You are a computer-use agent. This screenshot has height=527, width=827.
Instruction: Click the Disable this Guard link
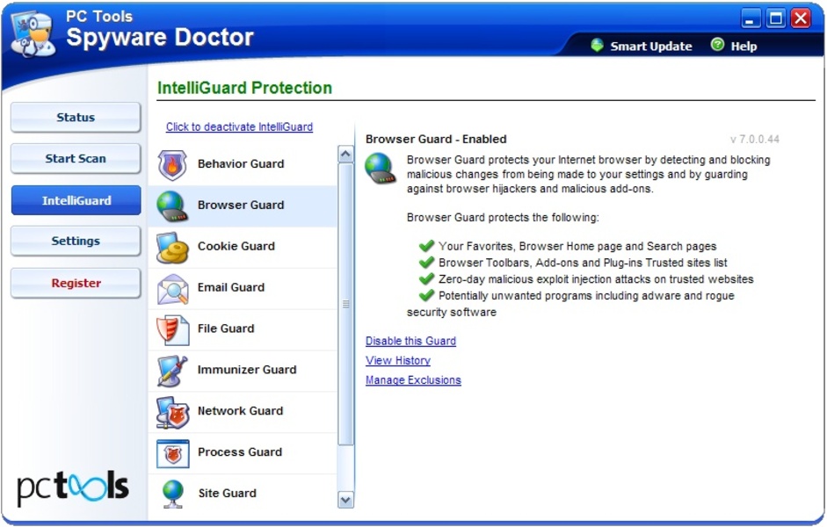coord(410,341)
